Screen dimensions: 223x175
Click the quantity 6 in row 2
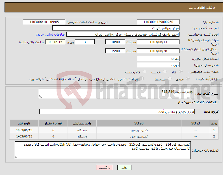53,136
